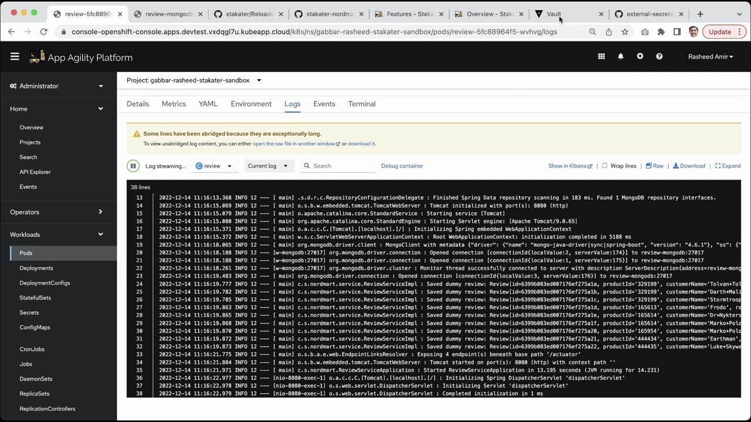Viewport: 751px width, 422px height.
Task: Switch to the Events tab
Action: [x=324, y=104]
